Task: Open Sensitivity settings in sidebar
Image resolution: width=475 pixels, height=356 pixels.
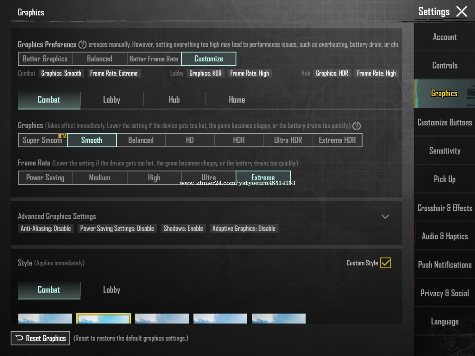Action: [x=445, y=151]
